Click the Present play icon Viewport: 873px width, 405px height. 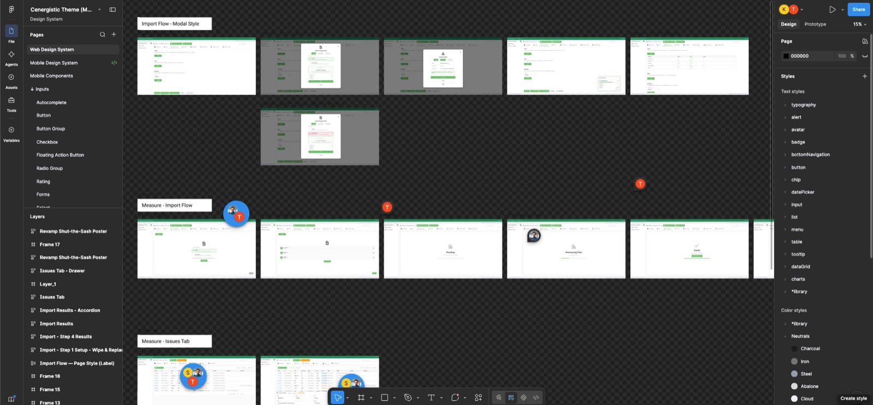pyautogui.click(x=833, y=9)
